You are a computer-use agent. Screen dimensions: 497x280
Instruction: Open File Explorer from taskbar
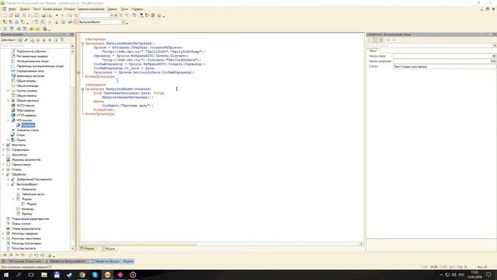tap(44, 275)
